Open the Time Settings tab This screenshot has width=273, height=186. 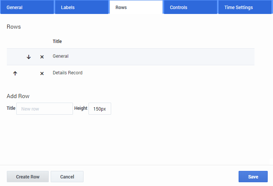coord(245,7)
